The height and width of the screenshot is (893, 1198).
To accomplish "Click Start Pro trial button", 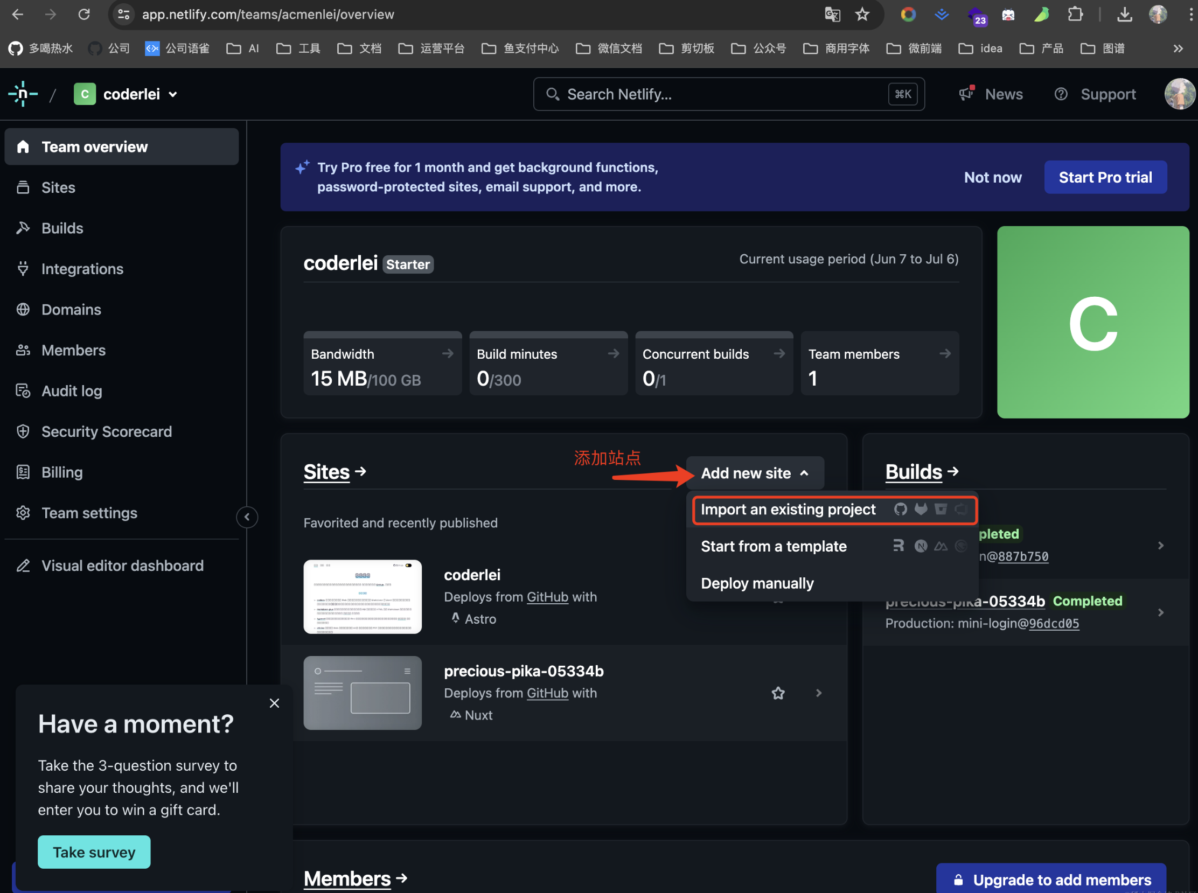I will [1105, 177].
